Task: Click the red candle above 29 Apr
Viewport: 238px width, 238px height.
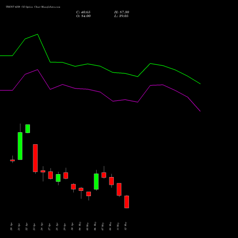Action: (66, 176)
